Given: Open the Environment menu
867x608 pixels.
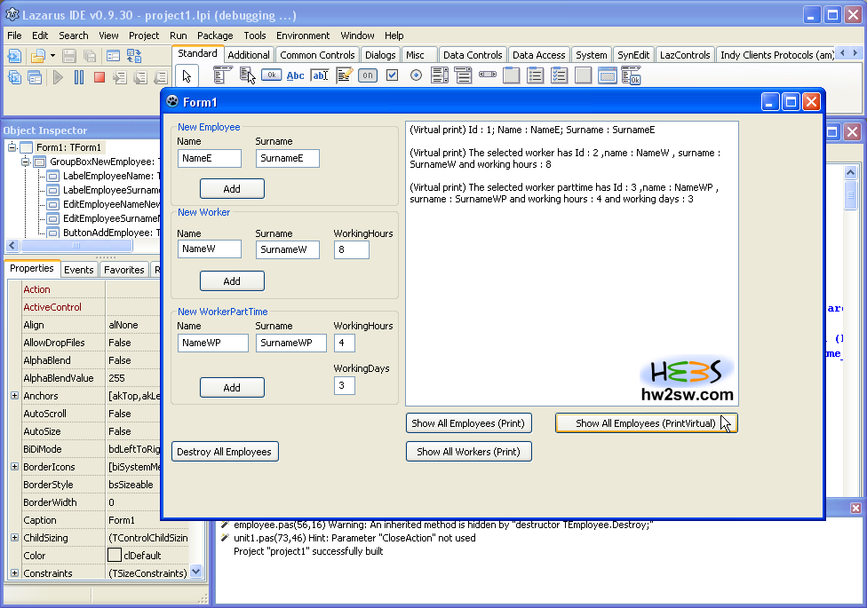Looking at the screenshot, I should [303, 36].
